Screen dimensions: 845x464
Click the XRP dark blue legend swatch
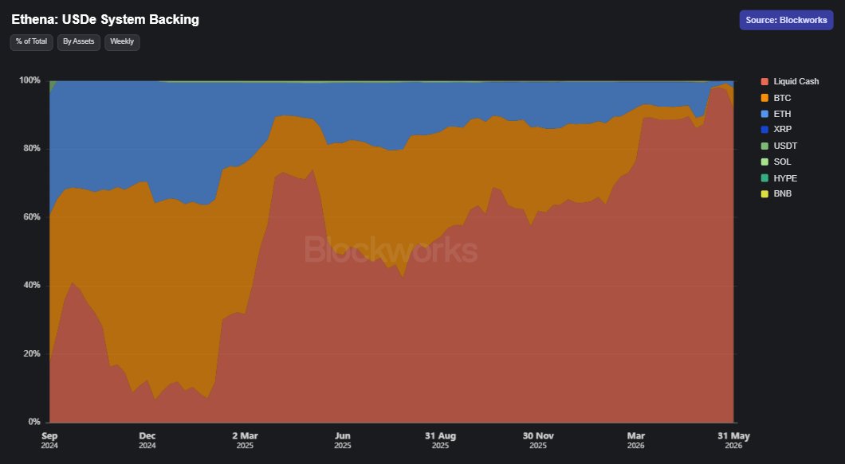764,130
